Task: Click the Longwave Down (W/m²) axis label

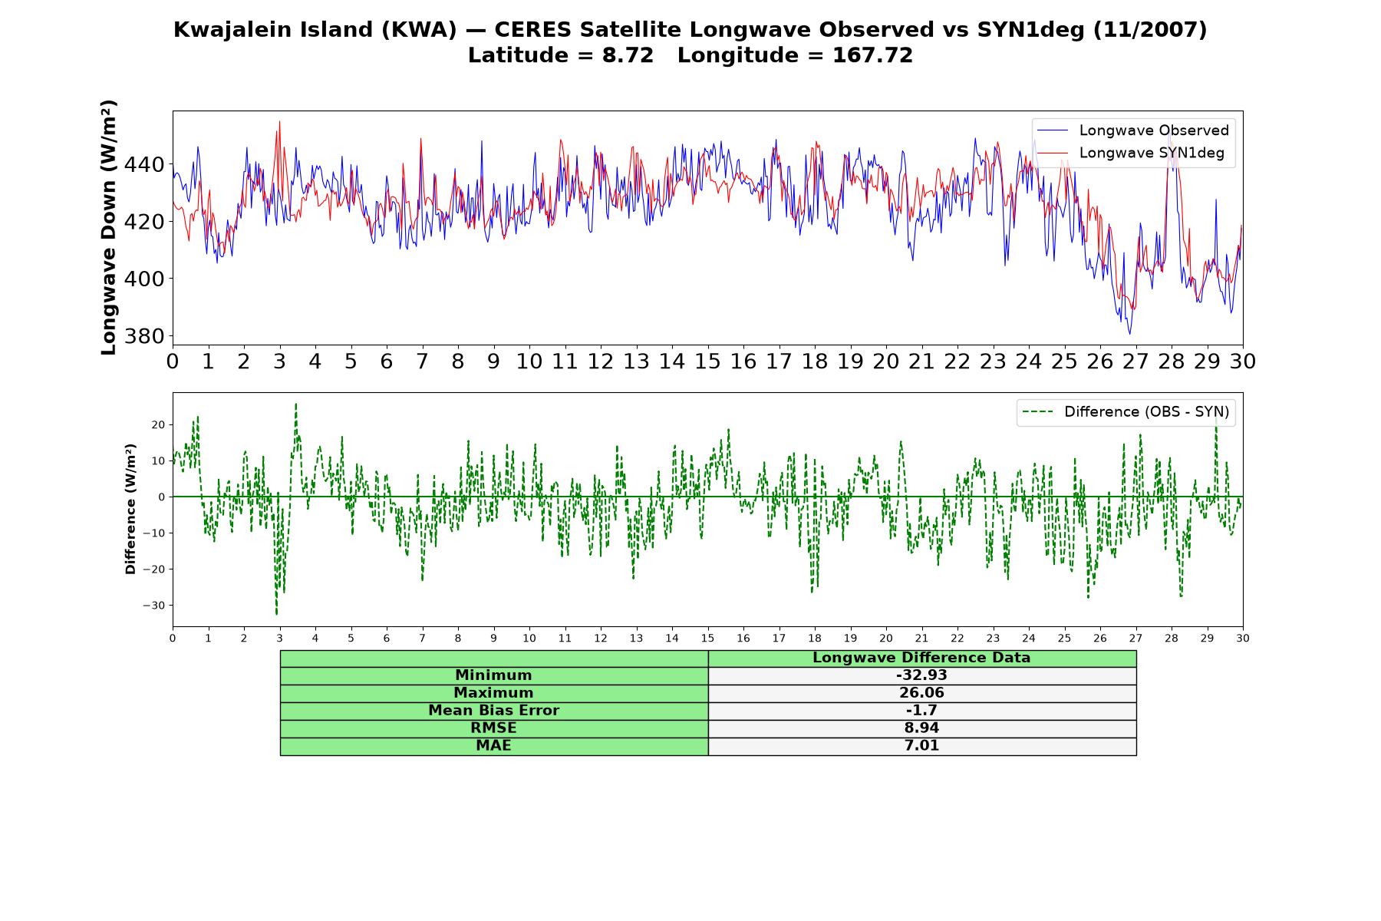Action: [x=109, y=227]
